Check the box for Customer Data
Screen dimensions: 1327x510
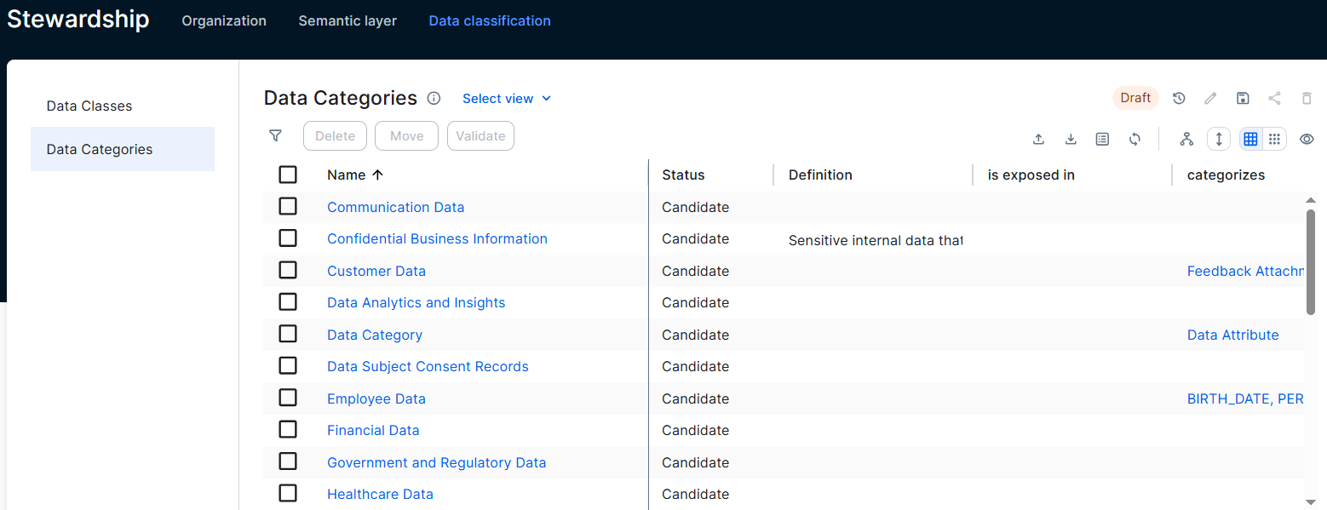click(x=288, y=271)
